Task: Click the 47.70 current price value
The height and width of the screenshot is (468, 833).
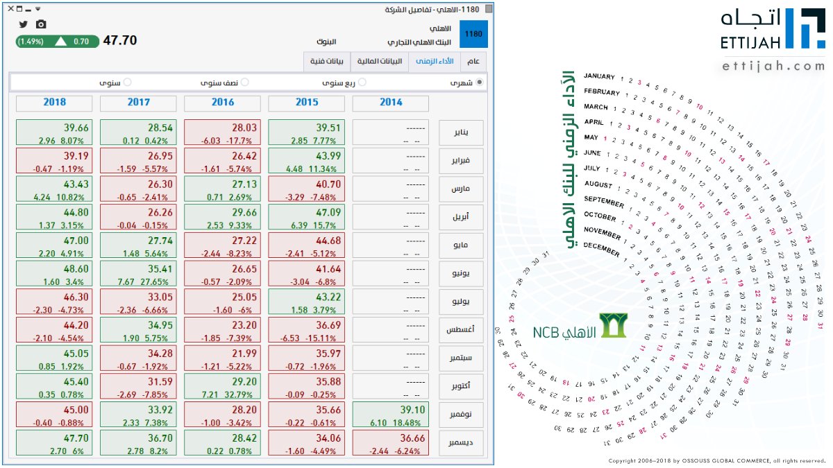Action: [x=120, y=41]
